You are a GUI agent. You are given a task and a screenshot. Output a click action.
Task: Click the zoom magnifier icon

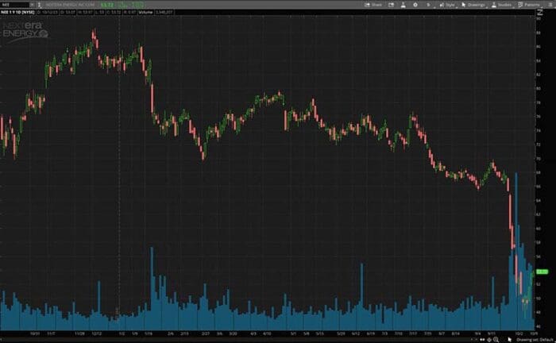click(x=496, y=340)
